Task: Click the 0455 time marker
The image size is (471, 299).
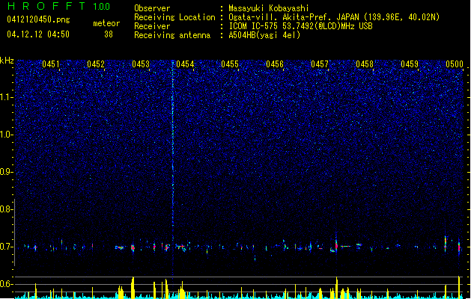Action: (230, 64)
